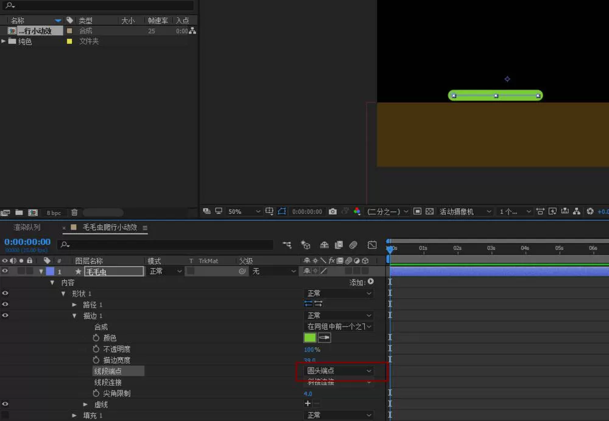Open grid and guide options icon
This screenshot has width=609, height=421.
(269, 211)
